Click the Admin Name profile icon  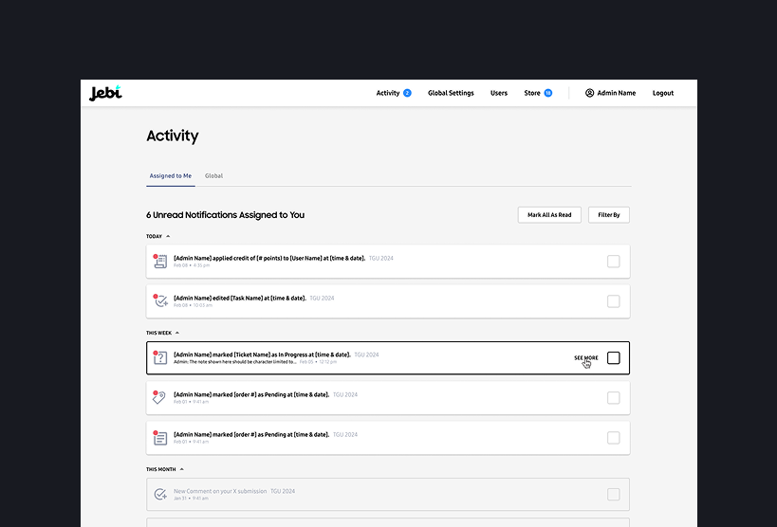(x=589, y=93)
